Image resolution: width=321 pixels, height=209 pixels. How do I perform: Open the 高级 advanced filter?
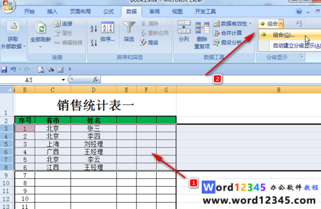149,43
